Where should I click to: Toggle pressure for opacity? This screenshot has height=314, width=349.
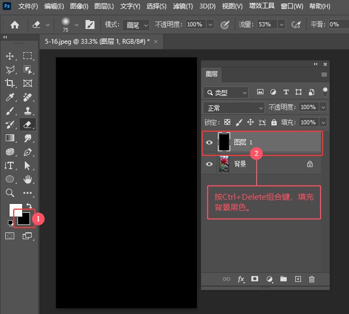click(x=225, y=25)
